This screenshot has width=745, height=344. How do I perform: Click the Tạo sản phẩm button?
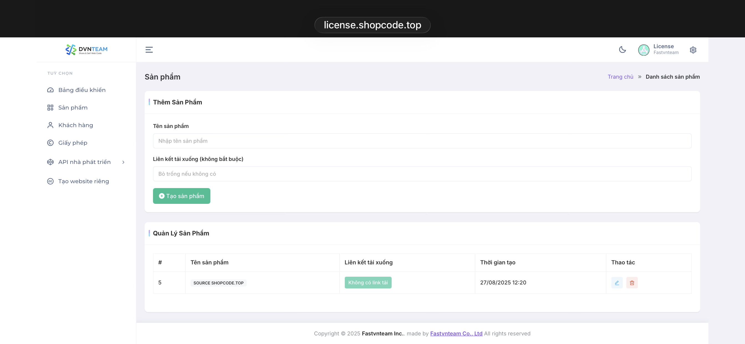pyautogui.click(x=182, y=196)
